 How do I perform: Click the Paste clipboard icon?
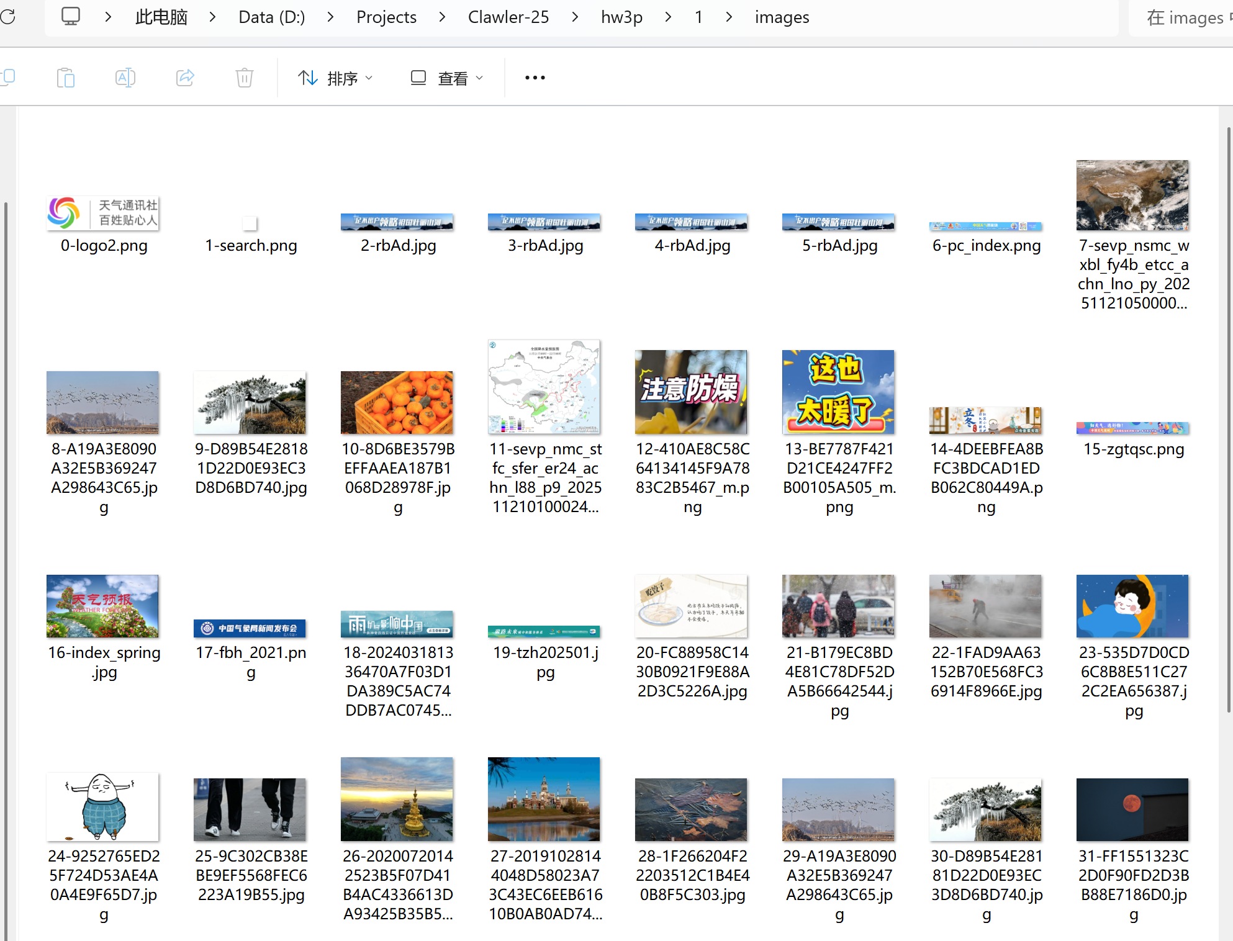pyautogui.click(x=65, y=78)
